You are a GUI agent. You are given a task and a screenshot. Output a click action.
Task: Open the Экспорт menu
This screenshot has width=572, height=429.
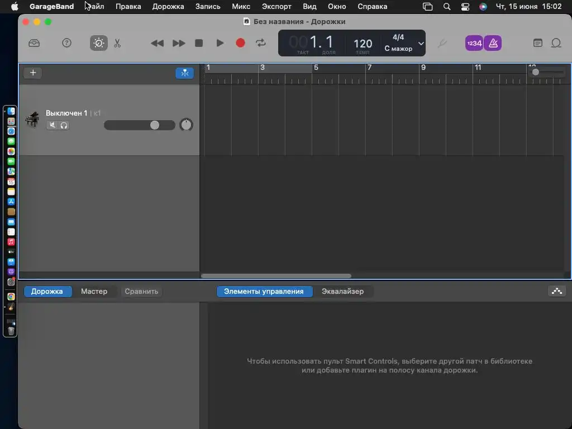pyautogui.click(x=277, y=7)
